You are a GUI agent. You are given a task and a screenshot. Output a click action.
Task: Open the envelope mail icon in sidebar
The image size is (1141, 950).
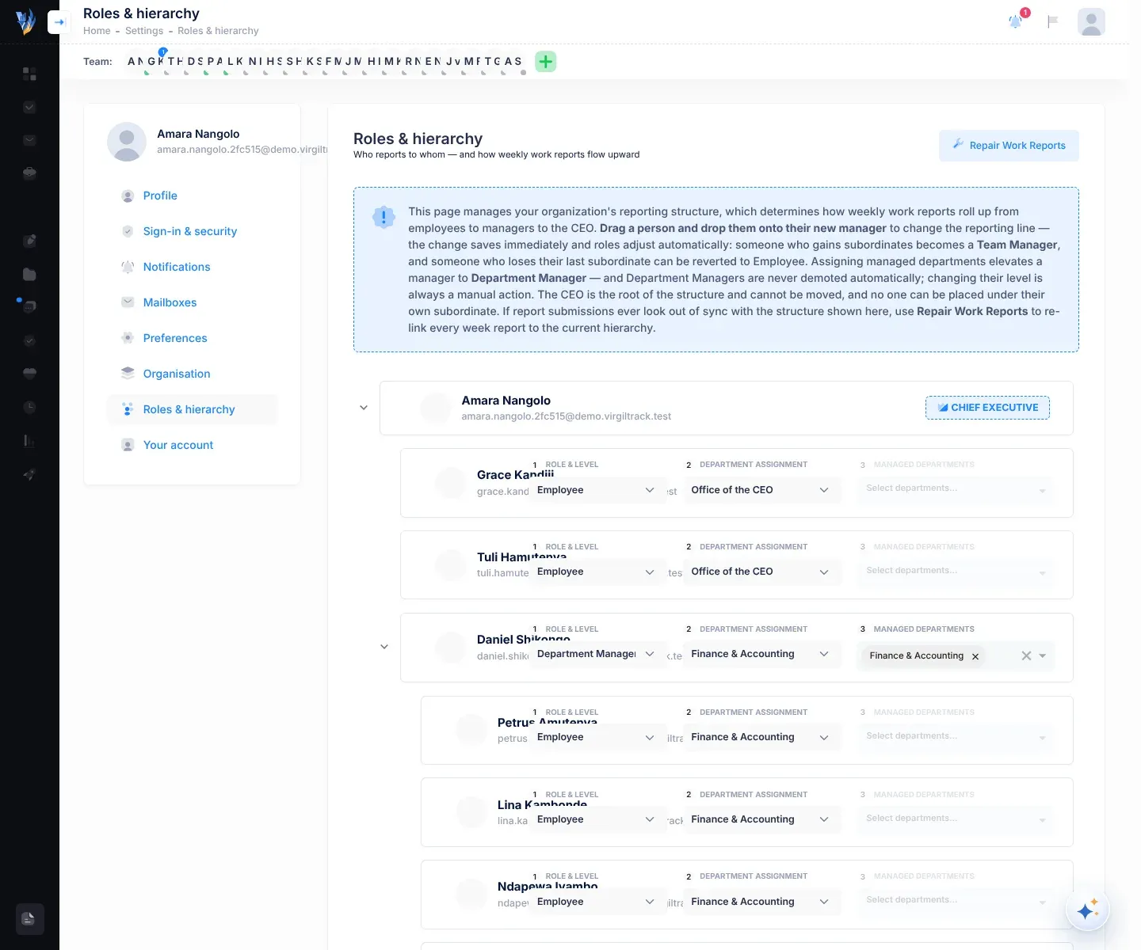coord(29,140)
